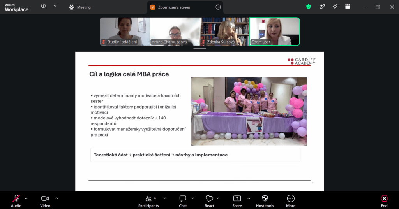Select the Zoom user video thumbnail

click(x=275, y=32)
